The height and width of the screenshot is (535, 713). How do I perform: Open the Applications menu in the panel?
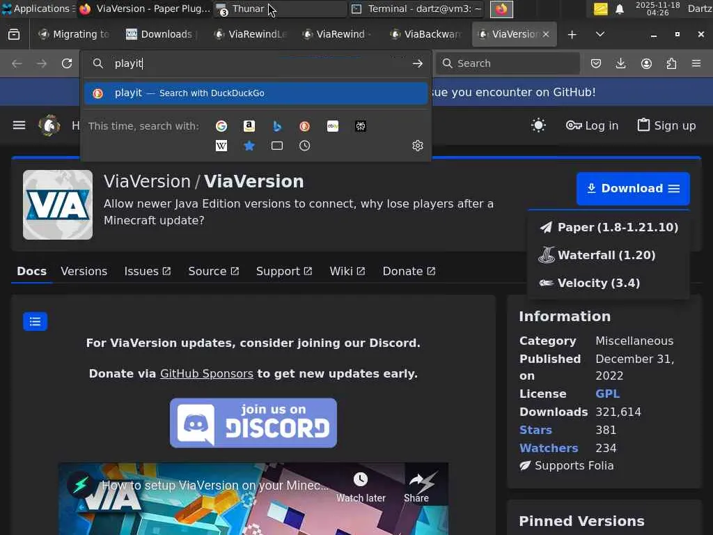tap(38, 8)
